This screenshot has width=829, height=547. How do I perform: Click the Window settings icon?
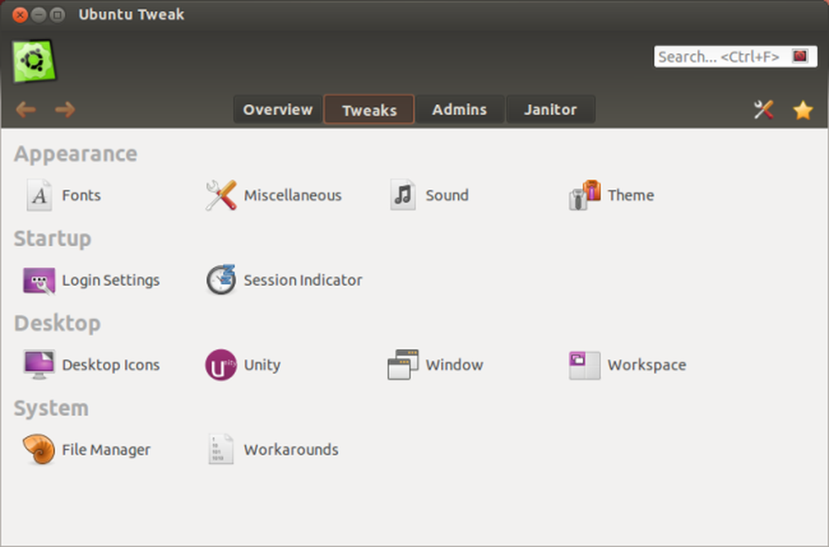(x=403, y=365)
